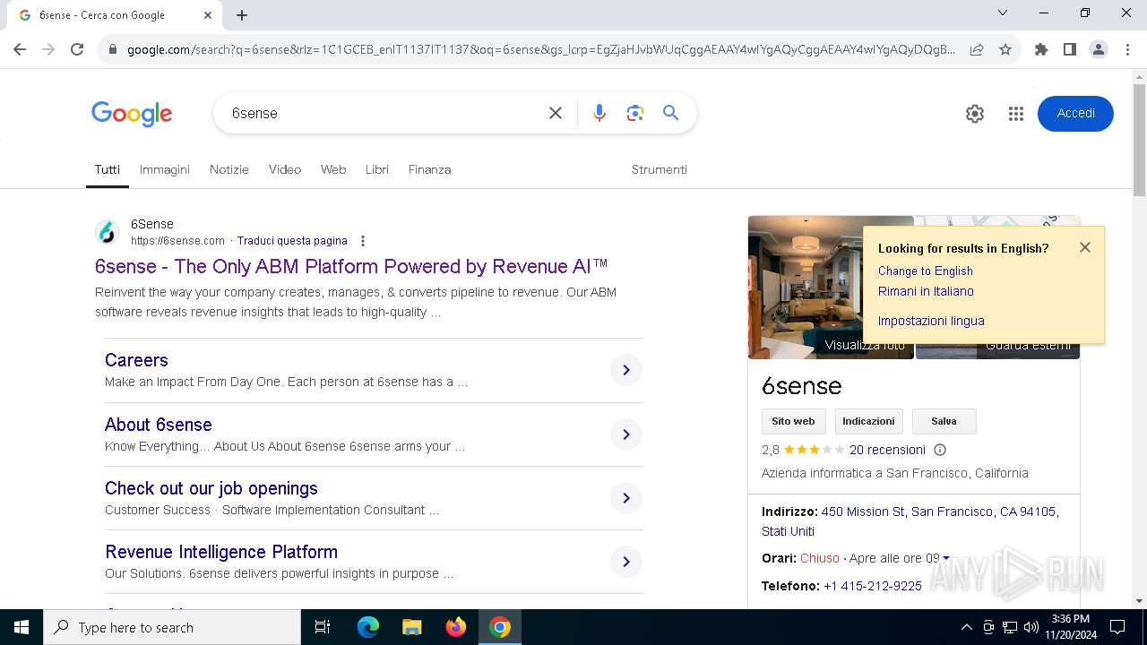Viewport: 1147px width, 645px height.
Task: Click the Google logo
Action: [x=132, y=114]
